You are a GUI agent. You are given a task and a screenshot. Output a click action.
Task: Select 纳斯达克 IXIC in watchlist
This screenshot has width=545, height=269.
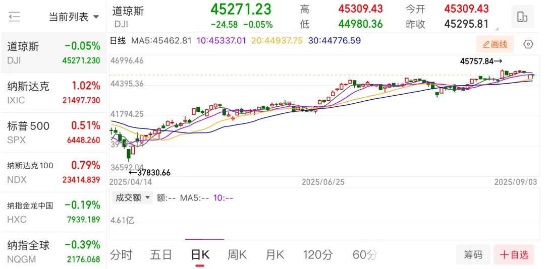tap(53, 93)
